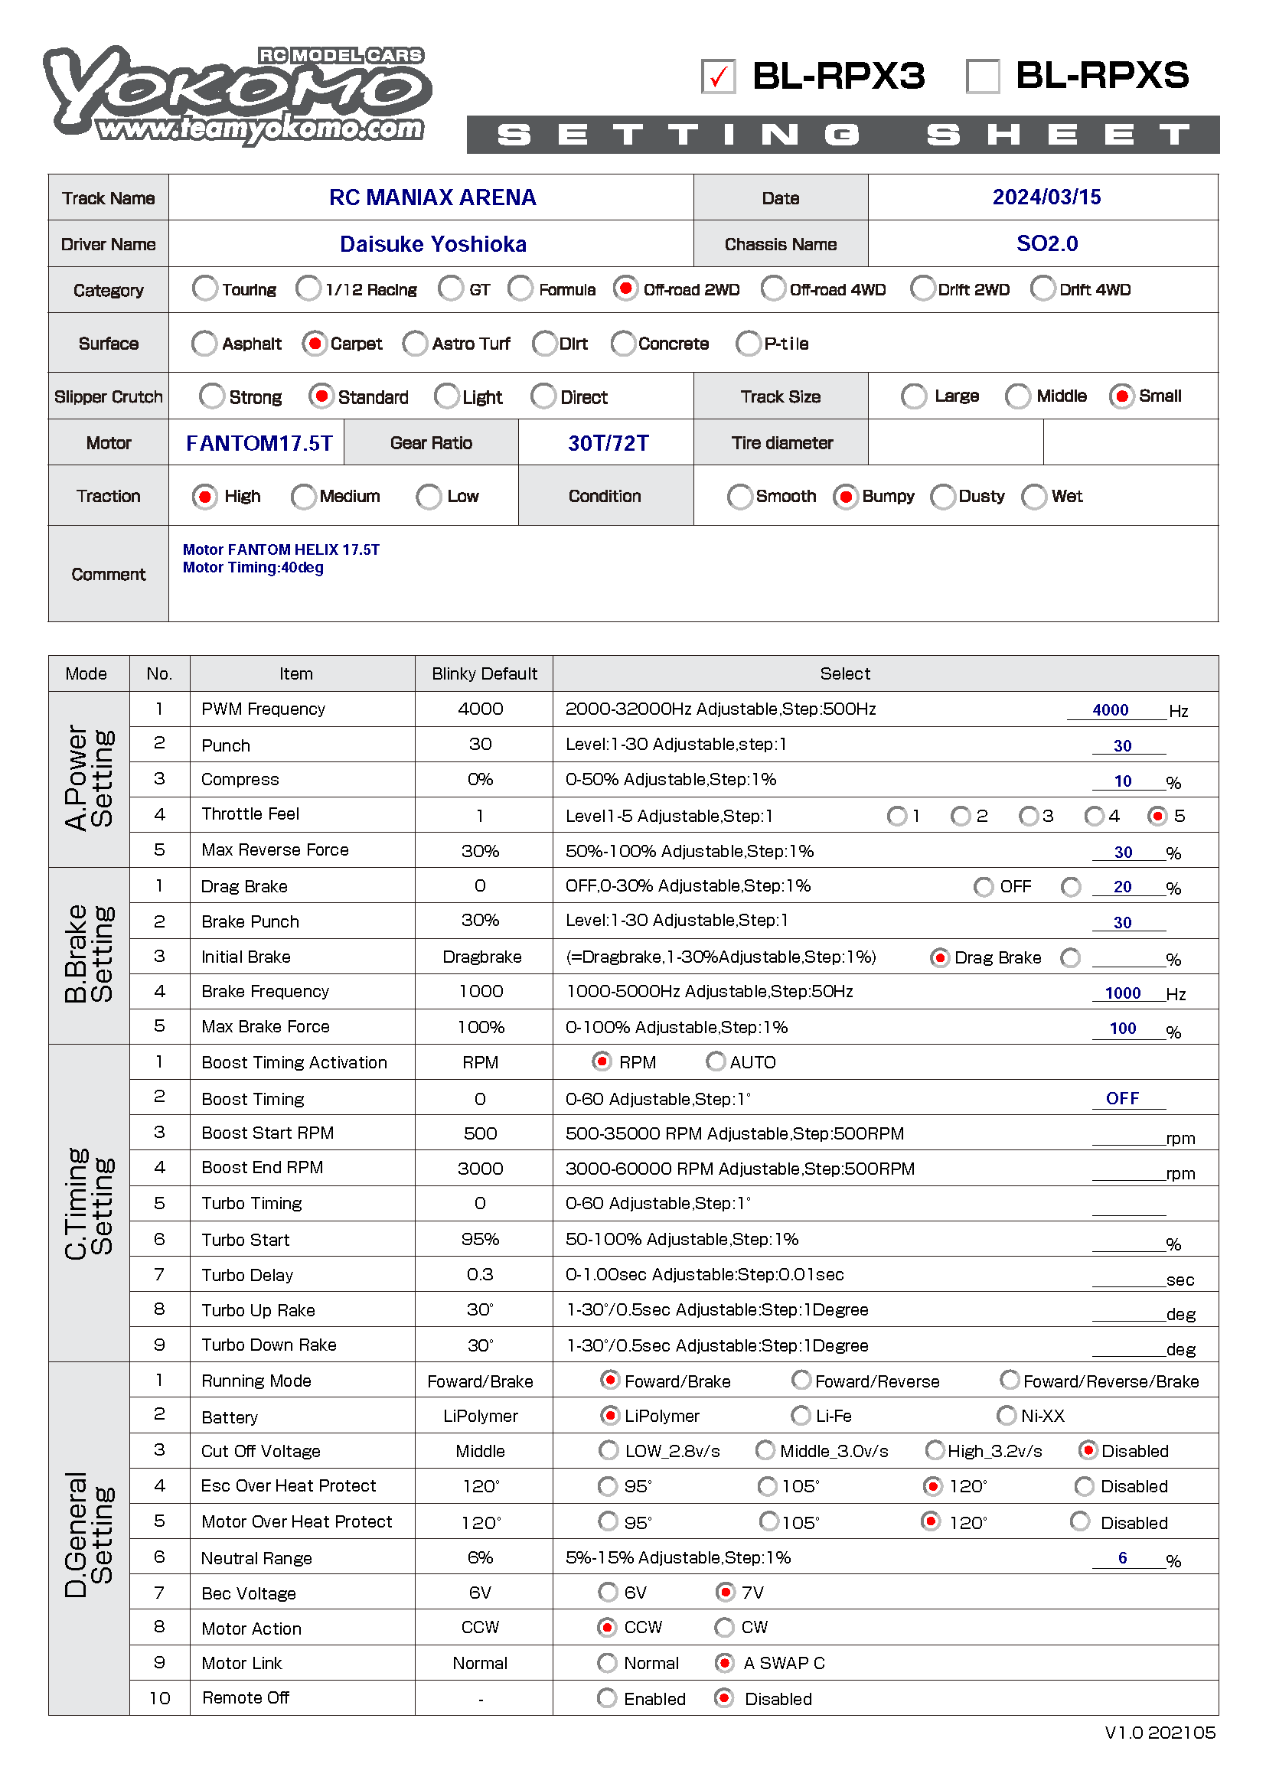
Task: Click the empty Tire diameter field
Action: pos(955,443)
